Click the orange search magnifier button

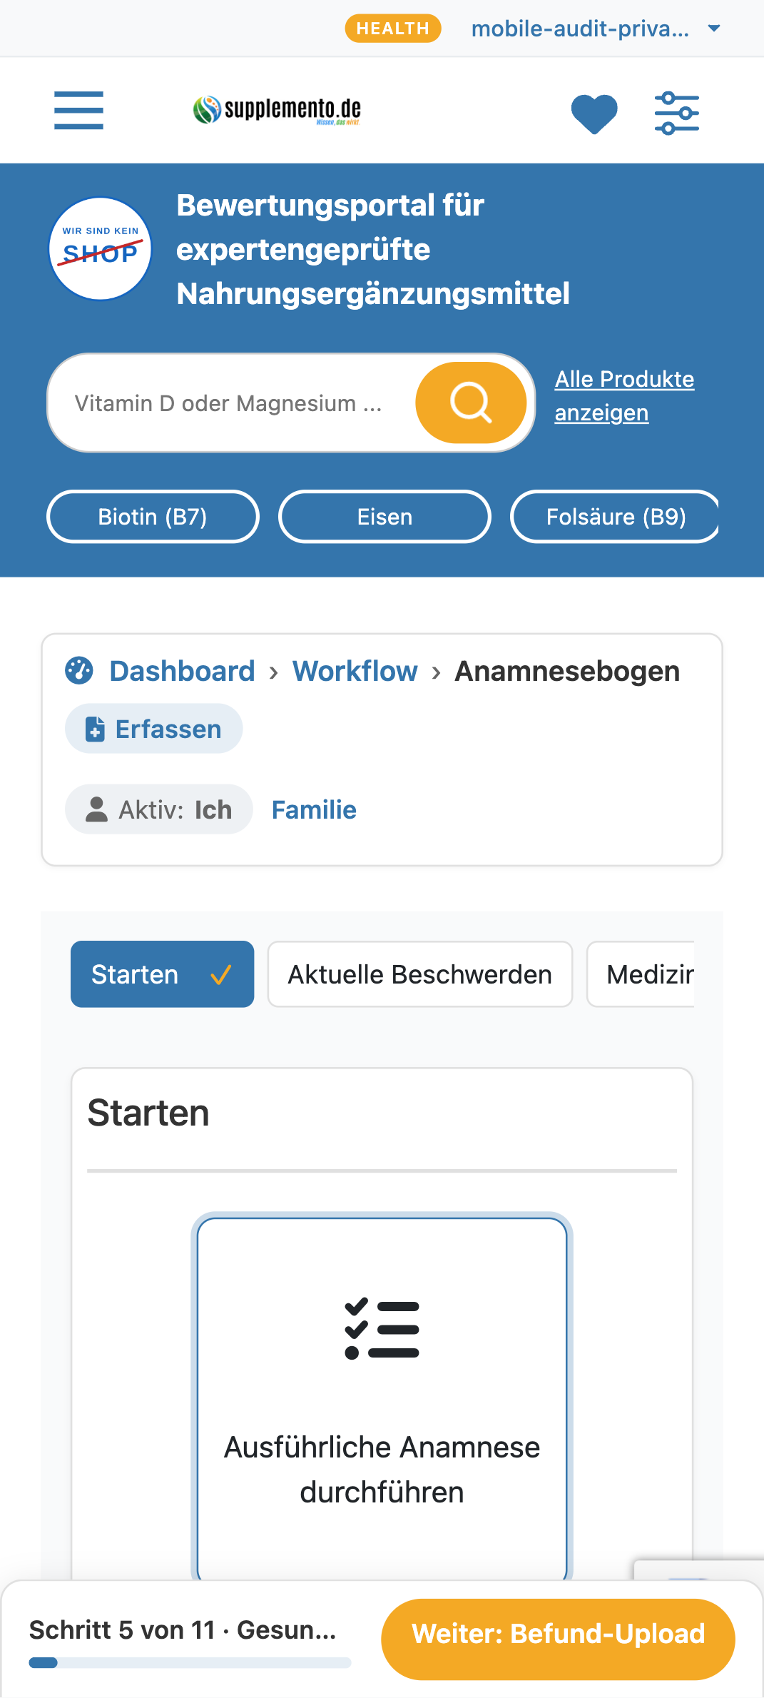pos(471,403)
